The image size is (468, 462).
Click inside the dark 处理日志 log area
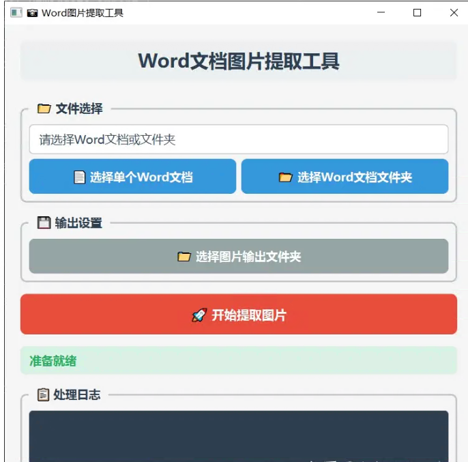[238, 435]
